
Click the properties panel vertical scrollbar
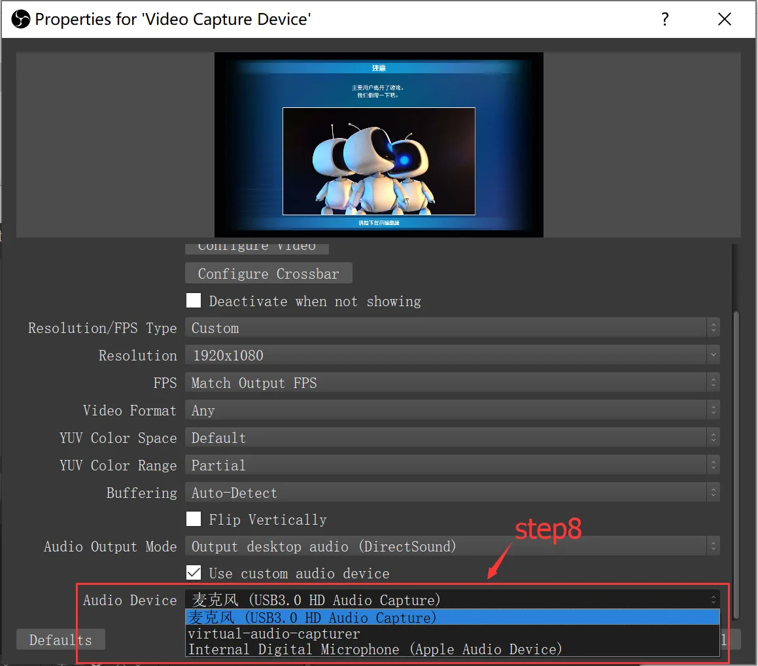pos(736,464)
